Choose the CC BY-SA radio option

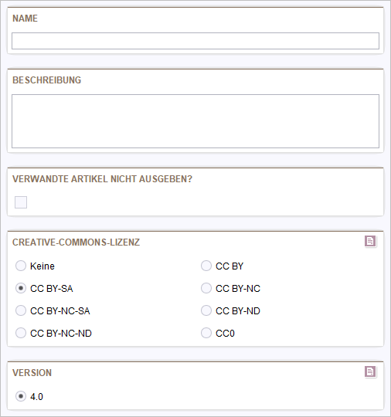click(21, 288)
